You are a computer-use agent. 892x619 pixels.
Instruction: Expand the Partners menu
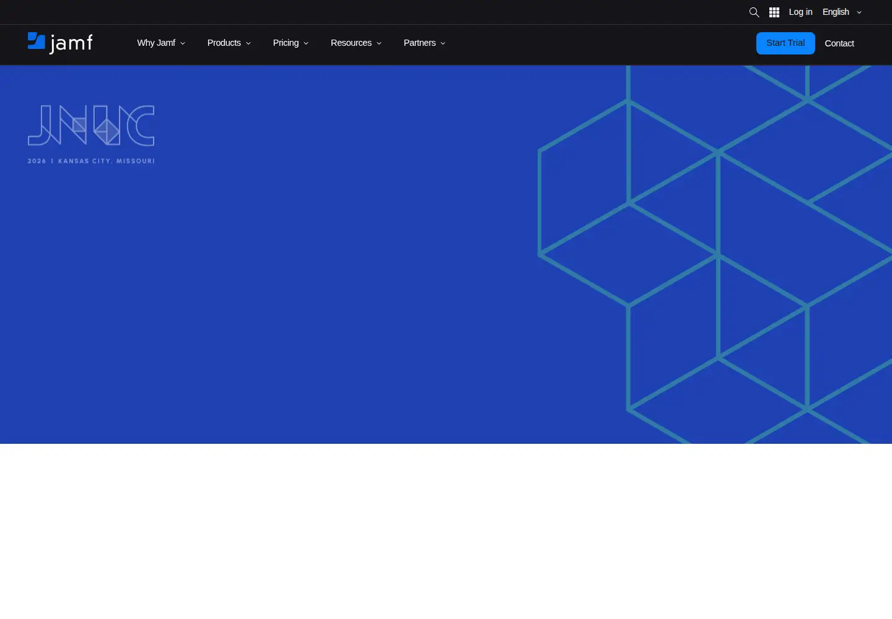pos(424,43)
